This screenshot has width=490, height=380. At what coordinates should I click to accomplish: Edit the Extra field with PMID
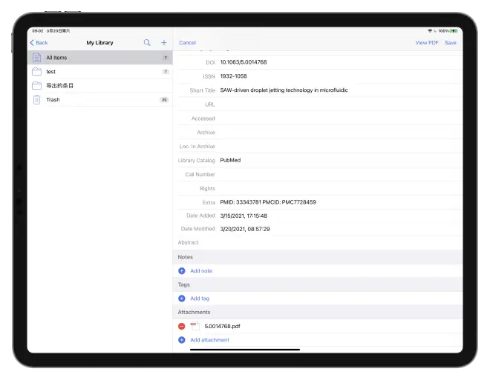click(341, 202)
